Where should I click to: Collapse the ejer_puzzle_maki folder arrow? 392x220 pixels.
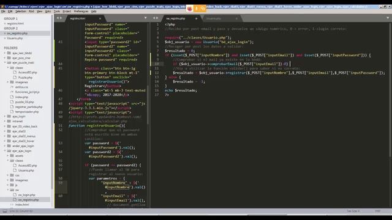point(5,62)
